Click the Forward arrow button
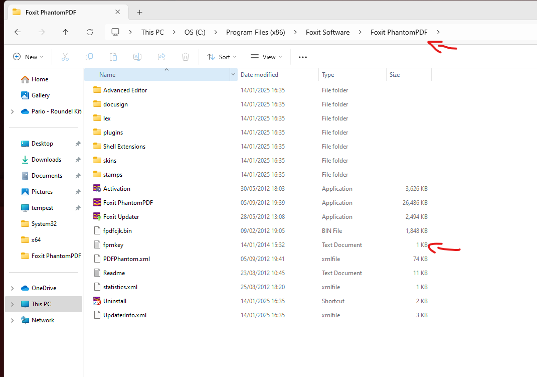The width and height of the screenshot is (537, 377). click(42, 32)
